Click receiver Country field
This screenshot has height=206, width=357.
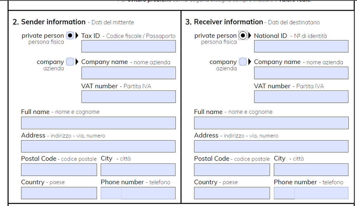(232, 193)
